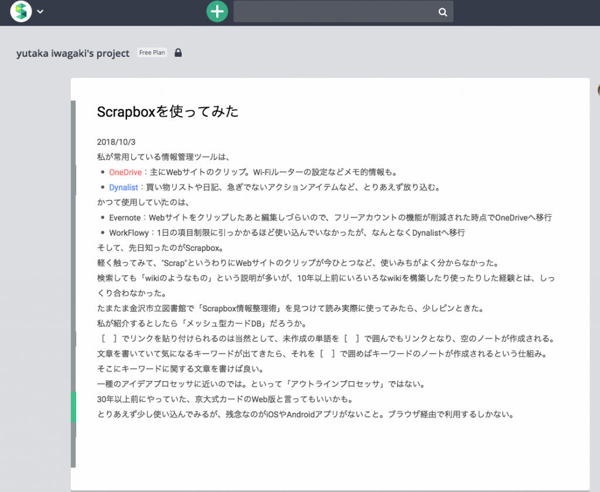The width and height of the screenshot is (600, 492).
Task: Click the private project lock icon
Action: pyautogui.click(x=178, y=52)
